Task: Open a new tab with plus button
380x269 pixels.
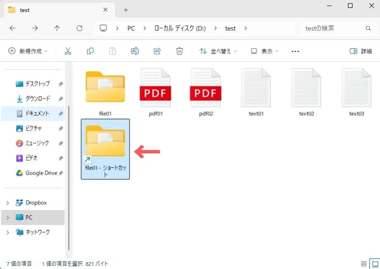Action: coord(125,10)
